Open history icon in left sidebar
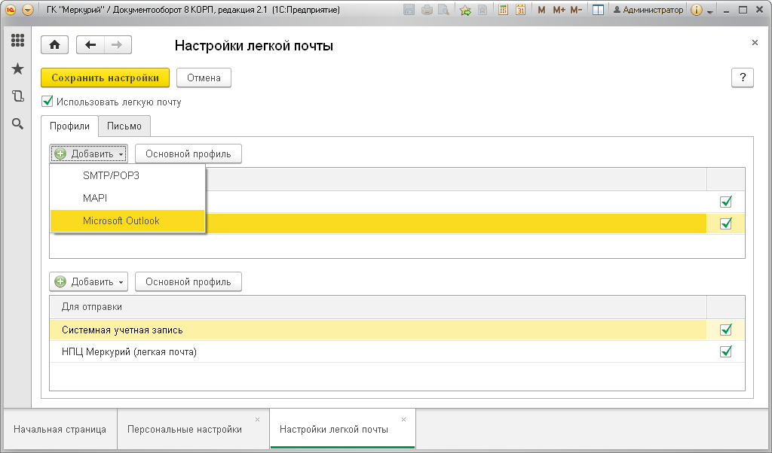 (18, 96)
